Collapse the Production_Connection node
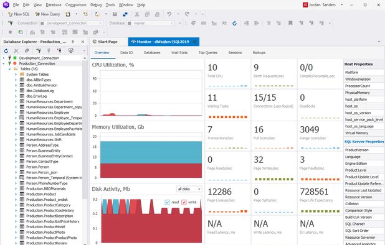The height and width of the screenshot is (245, 385). pos(4,63)
